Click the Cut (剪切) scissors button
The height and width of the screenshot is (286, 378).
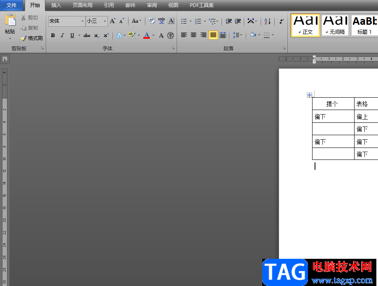[29, 18]
